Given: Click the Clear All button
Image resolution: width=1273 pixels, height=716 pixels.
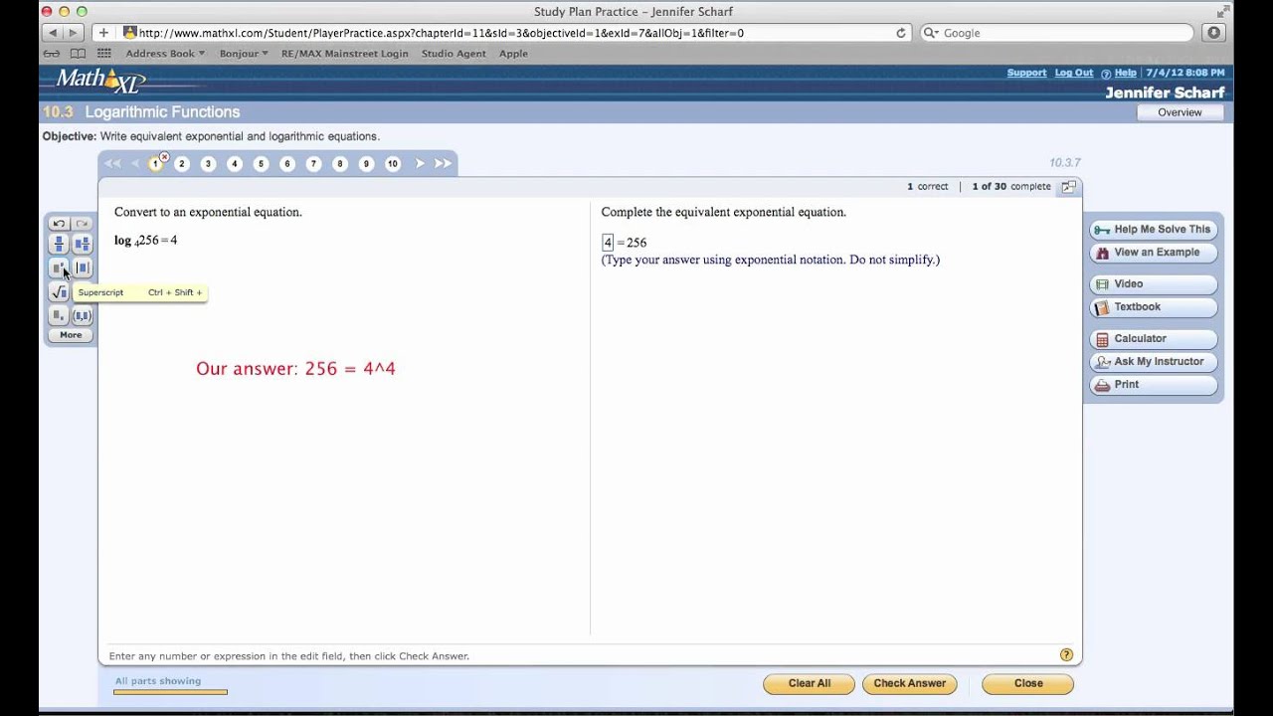Looking at the screenshot, I should pos(810,683).
